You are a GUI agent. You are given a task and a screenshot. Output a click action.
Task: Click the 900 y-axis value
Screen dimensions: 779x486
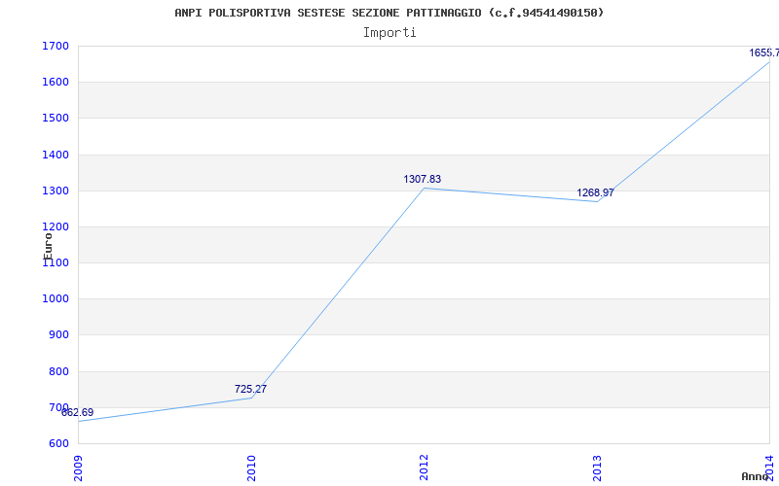[59, 335]
